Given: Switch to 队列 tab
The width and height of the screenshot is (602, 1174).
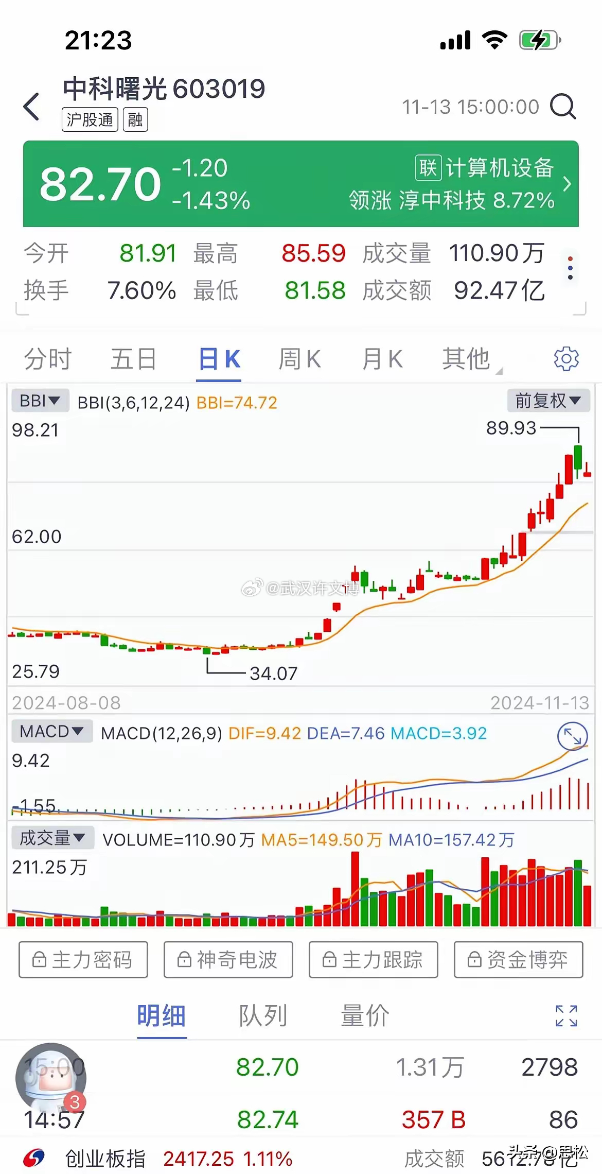Looking at the screenshot, I should tap(263, 1016).
